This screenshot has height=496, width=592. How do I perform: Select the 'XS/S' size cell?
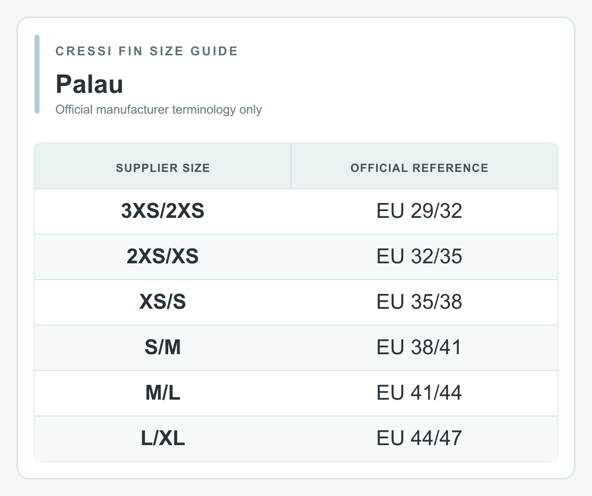[x=163, y=302]
